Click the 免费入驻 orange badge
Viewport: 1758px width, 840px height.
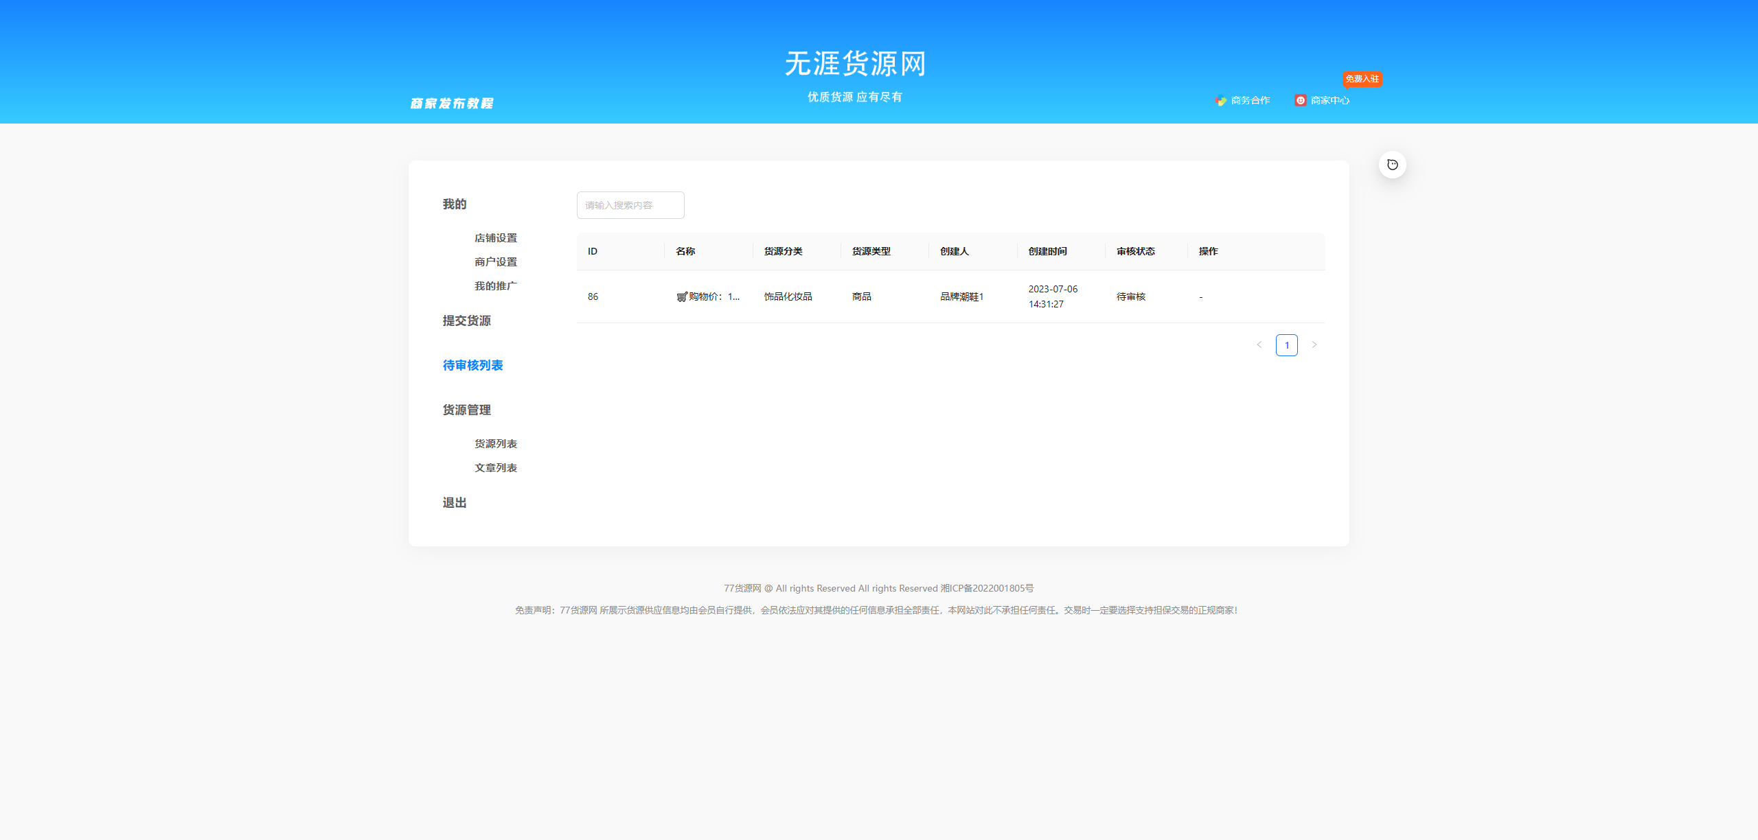pyautogui.click(x=1364, y=79)
